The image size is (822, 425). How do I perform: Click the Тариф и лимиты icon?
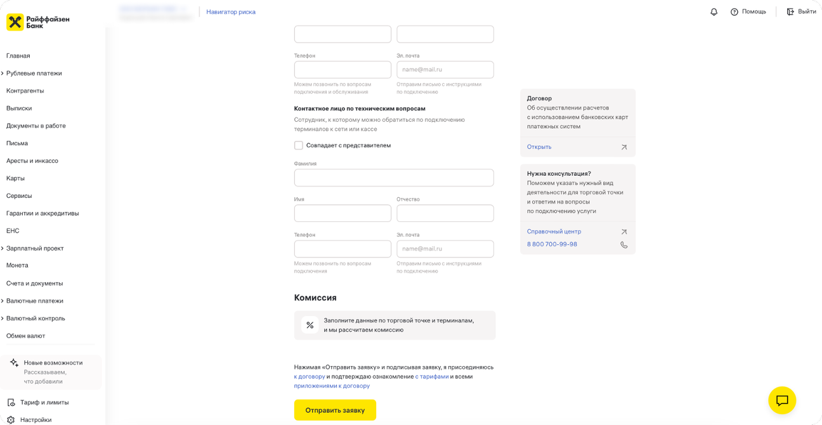11,402
